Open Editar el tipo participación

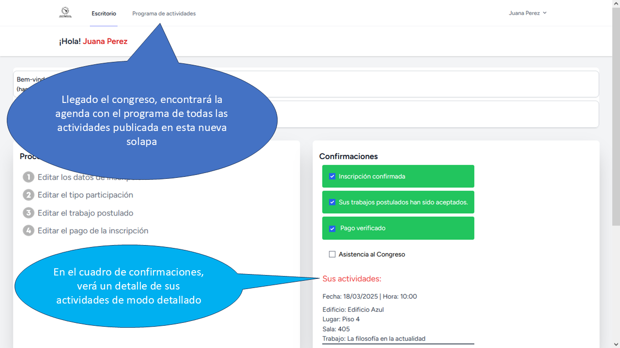pos(85,195)
